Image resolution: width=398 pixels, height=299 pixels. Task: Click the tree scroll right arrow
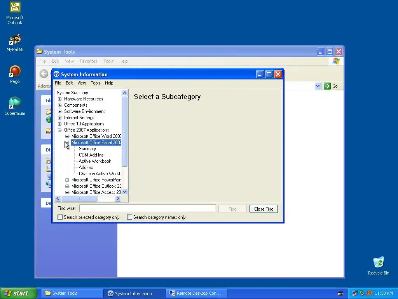[x=118, y=198]
